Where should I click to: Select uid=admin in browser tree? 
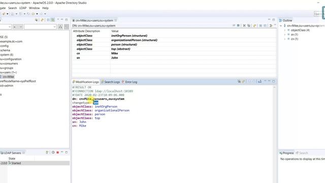[7, 85]
